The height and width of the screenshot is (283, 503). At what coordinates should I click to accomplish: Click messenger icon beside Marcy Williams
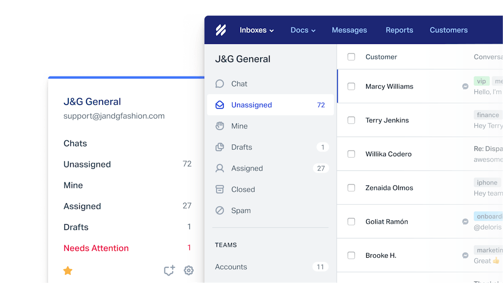[465, 87]
